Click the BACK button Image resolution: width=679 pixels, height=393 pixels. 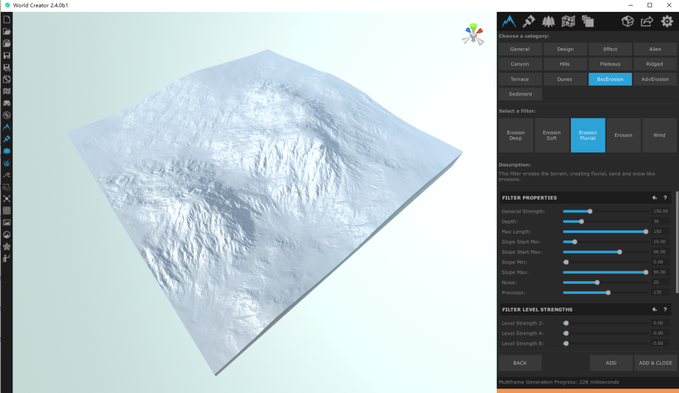pyautogui.click(x=520, y=363)
